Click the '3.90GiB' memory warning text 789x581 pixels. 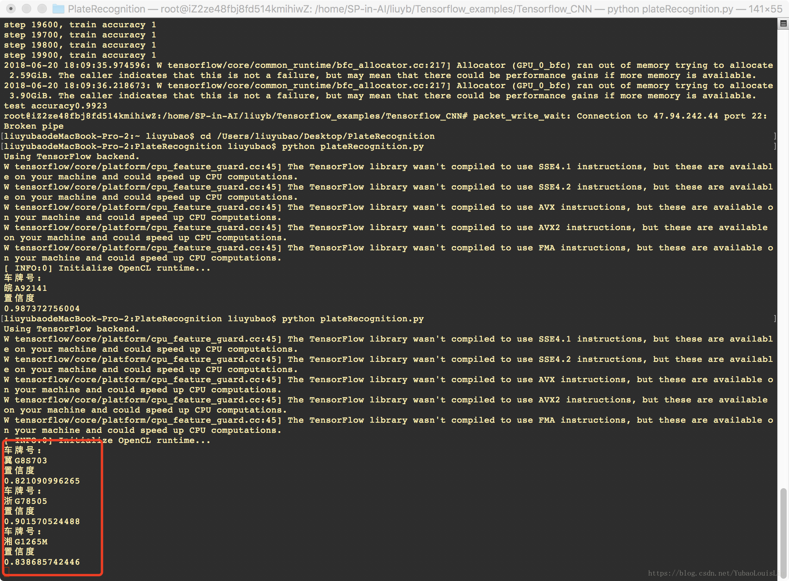pyautogui.click(x=31, y=96)
